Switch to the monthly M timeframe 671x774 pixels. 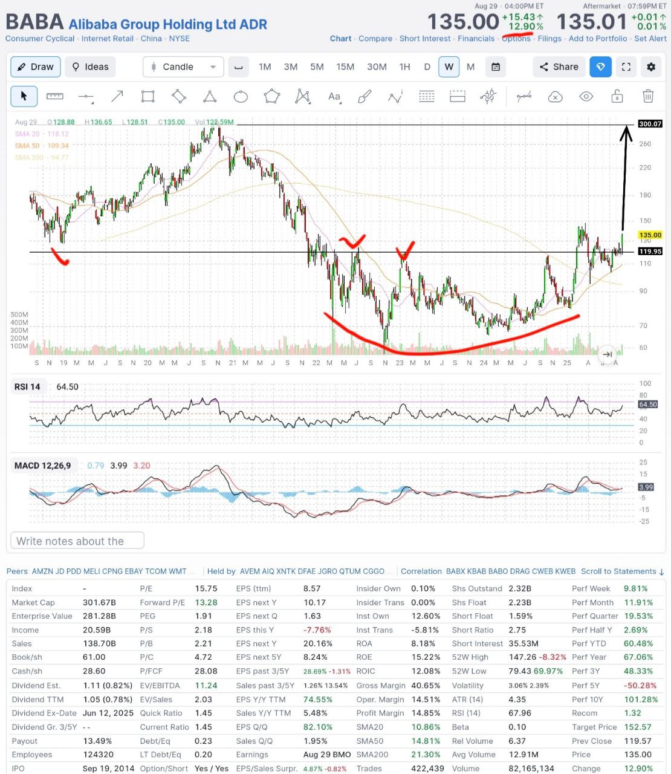[x=471, y=67]
